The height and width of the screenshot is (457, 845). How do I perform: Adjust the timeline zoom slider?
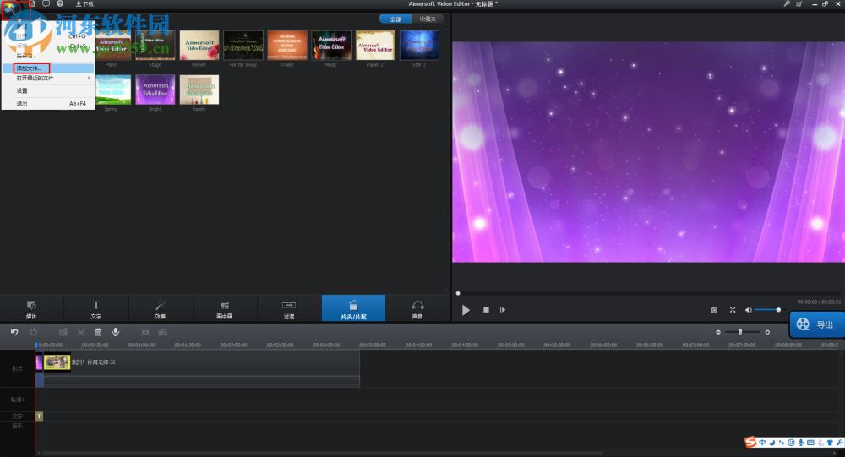tap(740, 332)
